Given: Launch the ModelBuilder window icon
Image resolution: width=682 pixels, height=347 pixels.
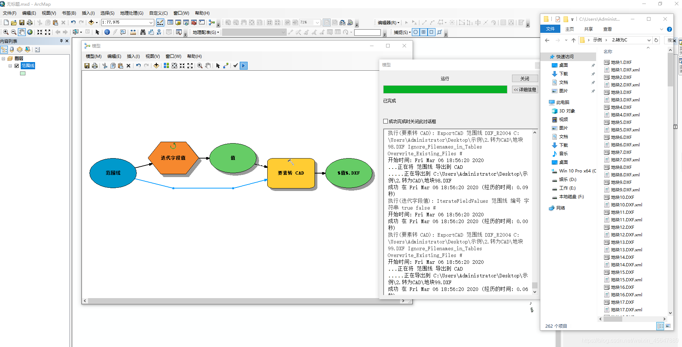Looking at the screenshot, I should click(212, 22).
